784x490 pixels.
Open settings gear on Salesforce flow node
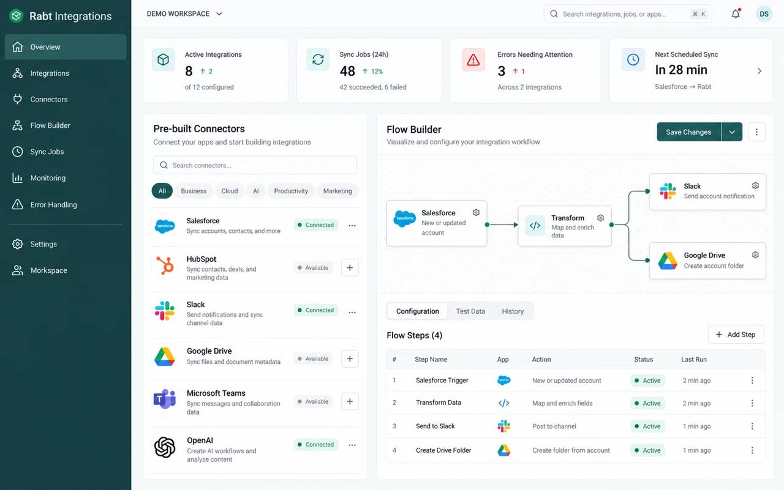pos(476,212)
